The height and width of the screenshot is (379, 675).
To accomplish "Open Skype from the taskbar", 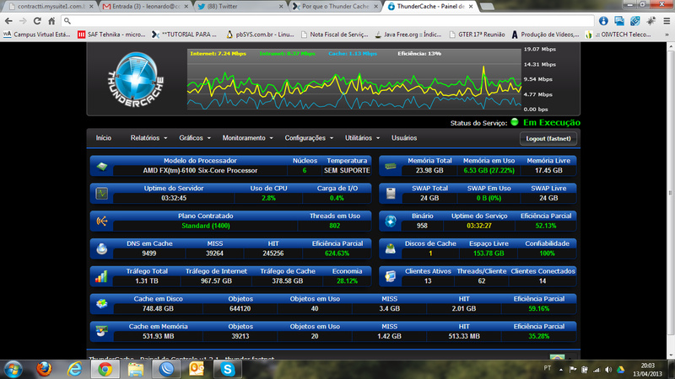I will point(227,369).
